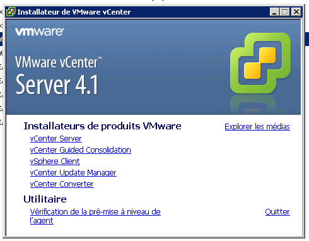
Task: Launch vCenter Guided Consolidation installer
Action: tap(81, 150)
